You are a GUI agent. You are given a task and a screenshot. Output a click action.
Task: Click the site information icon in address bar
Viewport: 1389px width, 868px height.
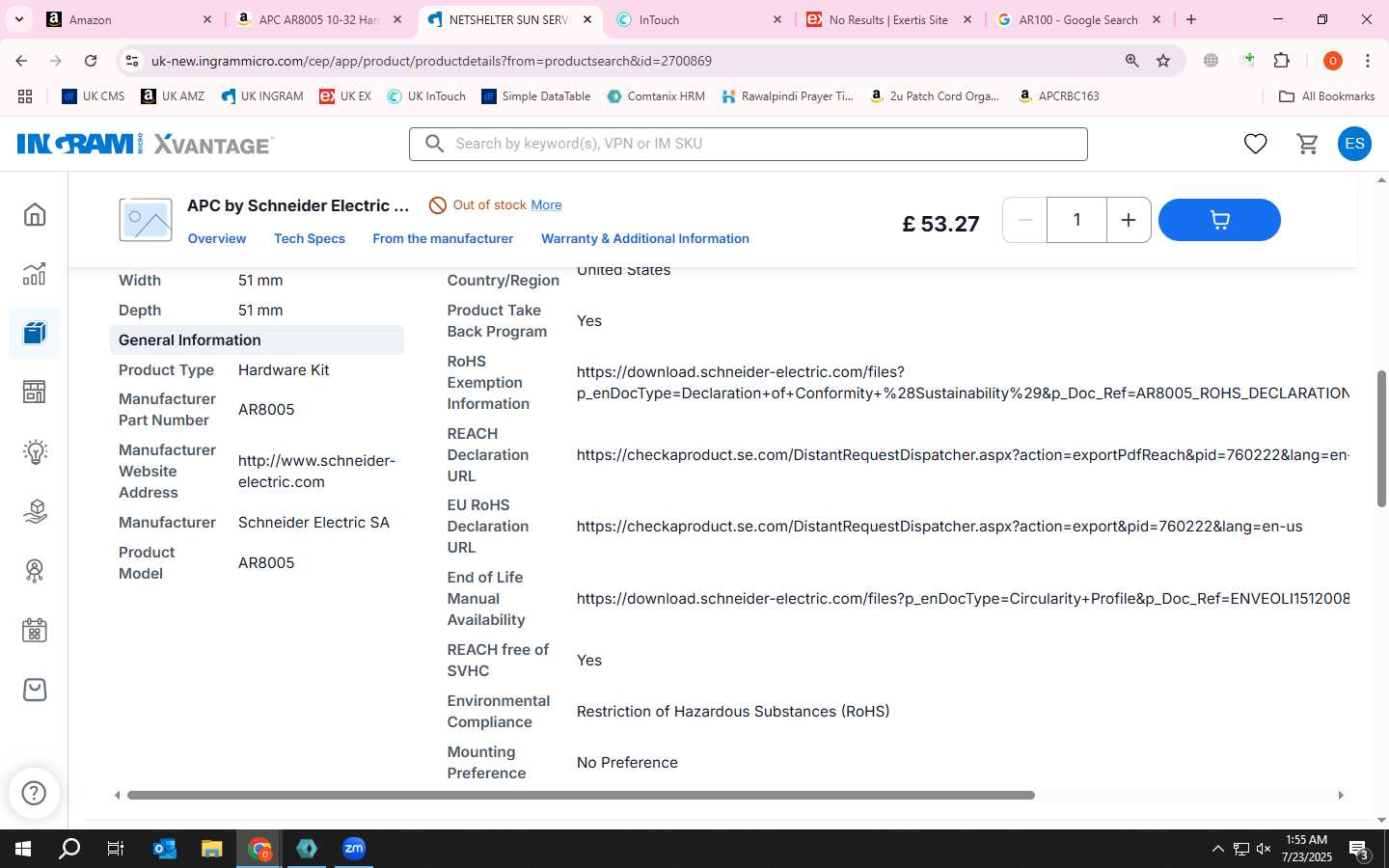pos(132,61)
